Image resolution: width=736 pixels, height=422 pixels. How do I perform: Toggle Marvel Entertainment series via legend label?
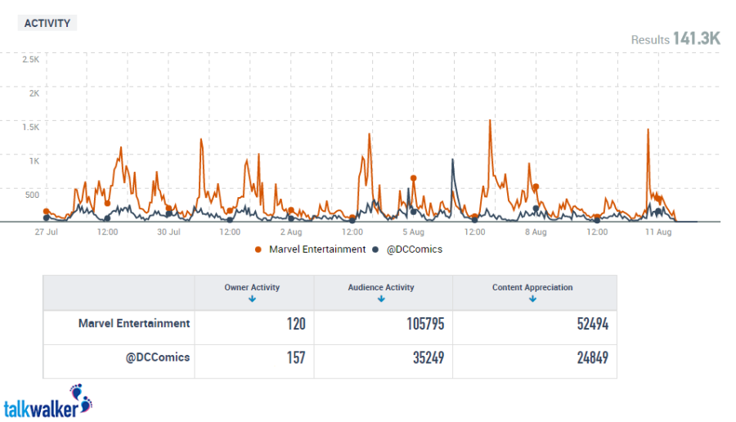click(316, 249)
